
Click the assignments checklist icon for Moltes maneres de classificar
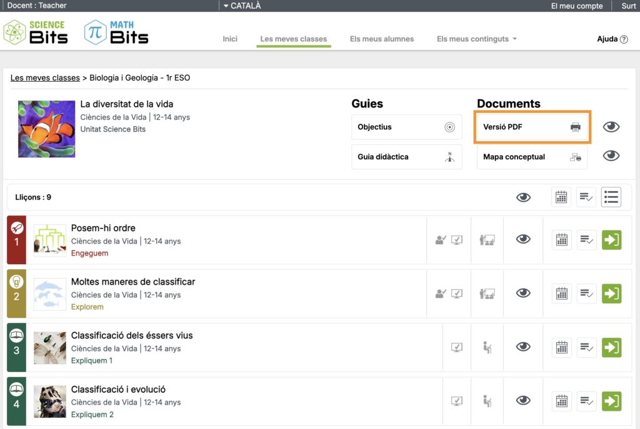tap(586, 293)
